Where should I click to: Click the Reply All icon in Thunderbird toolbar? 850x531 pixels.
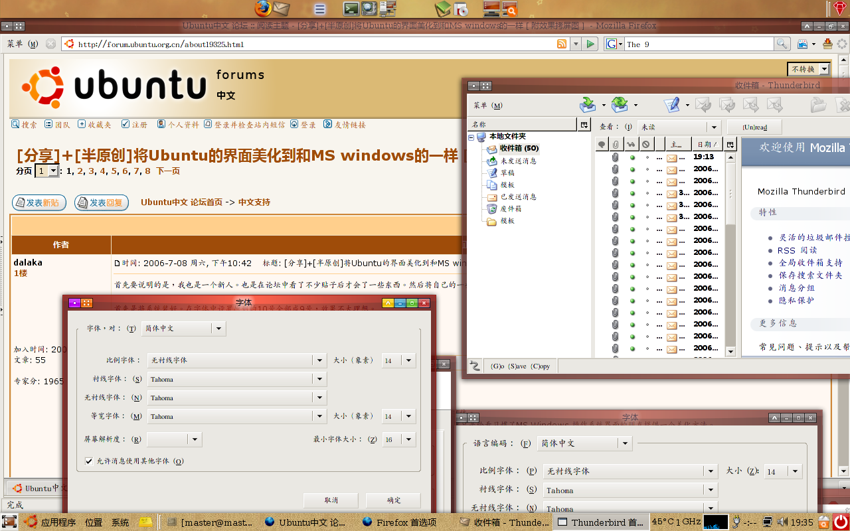[727, 104]
